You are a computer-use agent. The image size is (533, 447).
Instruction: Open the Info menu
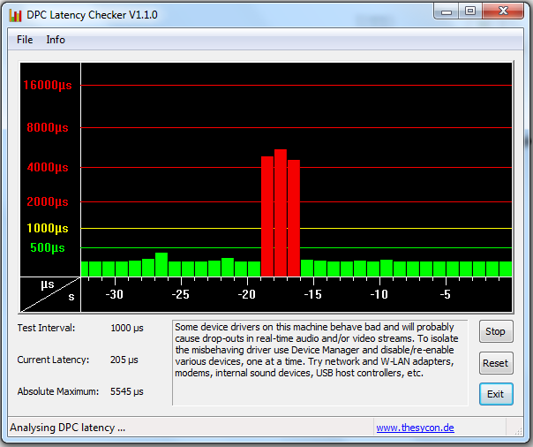point(56,40)
